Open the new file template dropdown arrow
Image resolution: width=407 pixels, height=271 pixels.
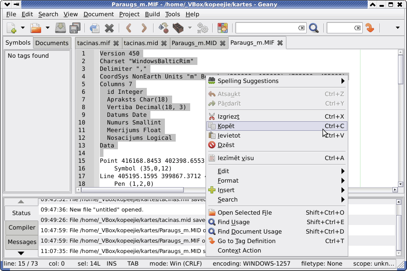[x=23, y=28]
